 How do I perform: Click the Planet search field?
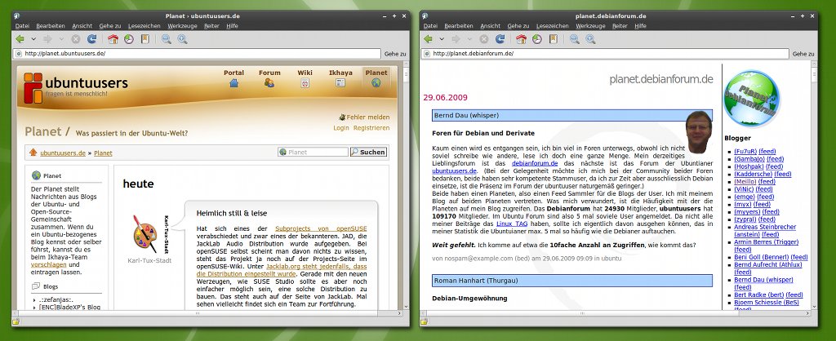(x=313, y=152)
